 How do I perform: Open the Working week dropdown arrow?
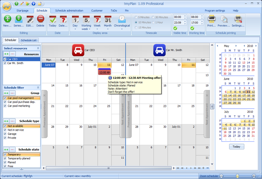tap(89, 29)
